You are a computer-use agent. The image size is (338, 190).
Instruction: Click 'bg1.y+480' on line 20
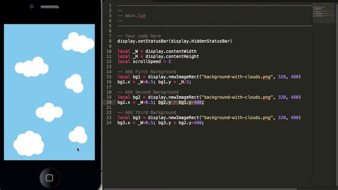tap(190, 102)
